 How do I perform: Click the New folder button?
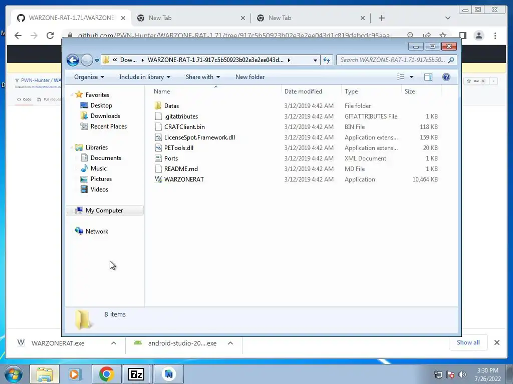(x=250, y=77)
